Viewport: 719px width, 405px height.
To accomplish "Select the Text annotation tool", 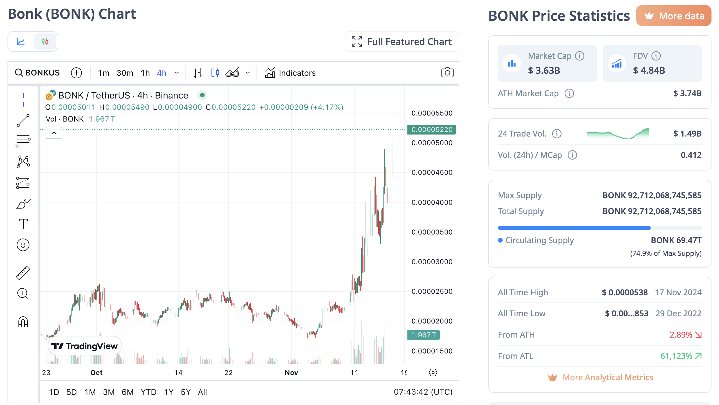I will pos(23,224).
